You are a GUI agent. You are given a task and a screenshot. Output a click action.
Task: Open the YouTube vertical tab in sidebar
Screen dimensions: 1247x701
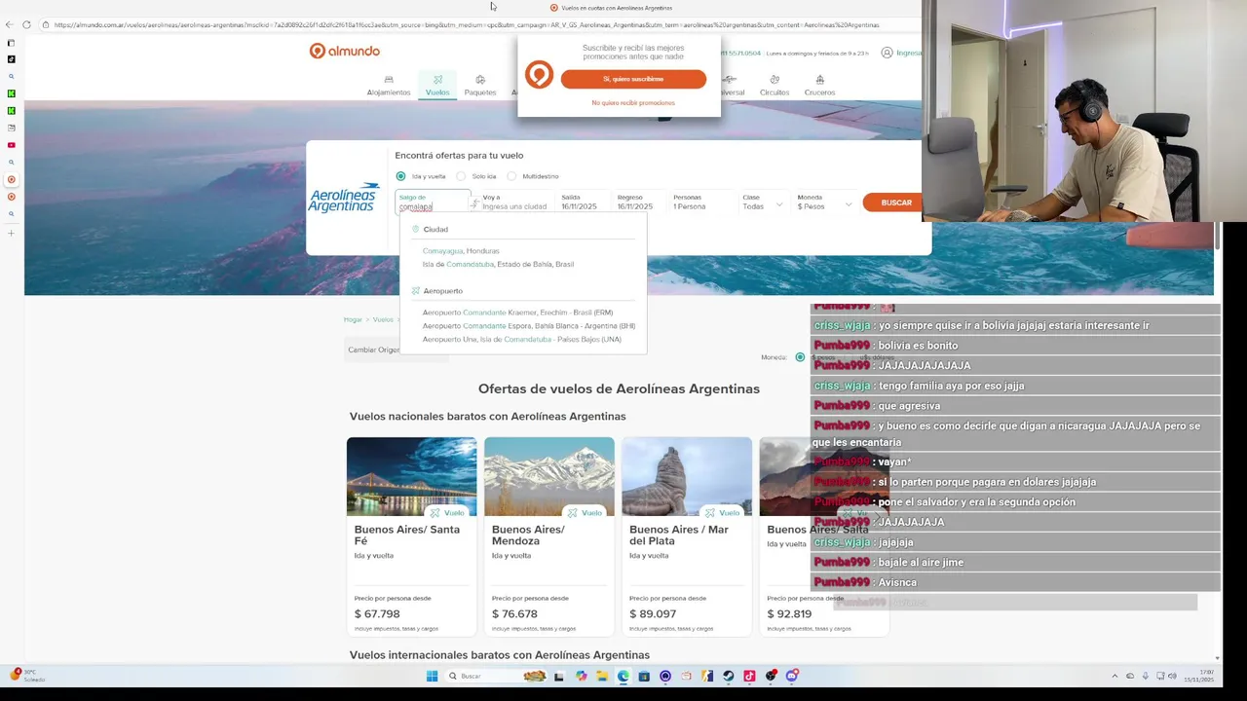(x=12, y=145)
